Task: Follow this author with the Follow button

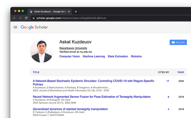Action: (178, 42)
